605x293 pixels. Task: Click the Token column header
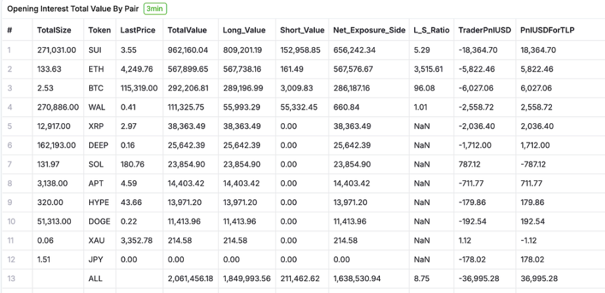(100, 31)
